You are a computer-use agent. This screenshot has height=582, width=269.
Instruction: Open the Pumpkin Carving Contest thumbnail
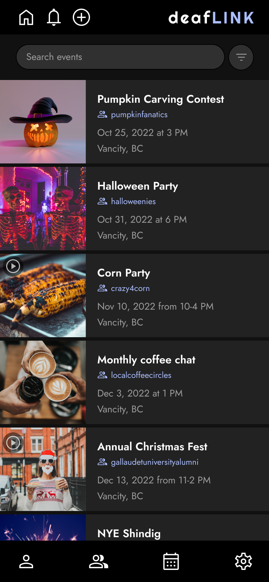(43, 122)
